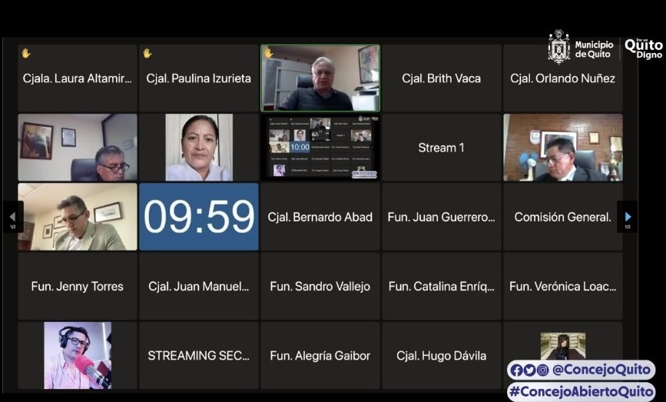
Task: Select the Fun. Sandro Vallejo tile
Action: pyautogui.click(x=320, y=286)
